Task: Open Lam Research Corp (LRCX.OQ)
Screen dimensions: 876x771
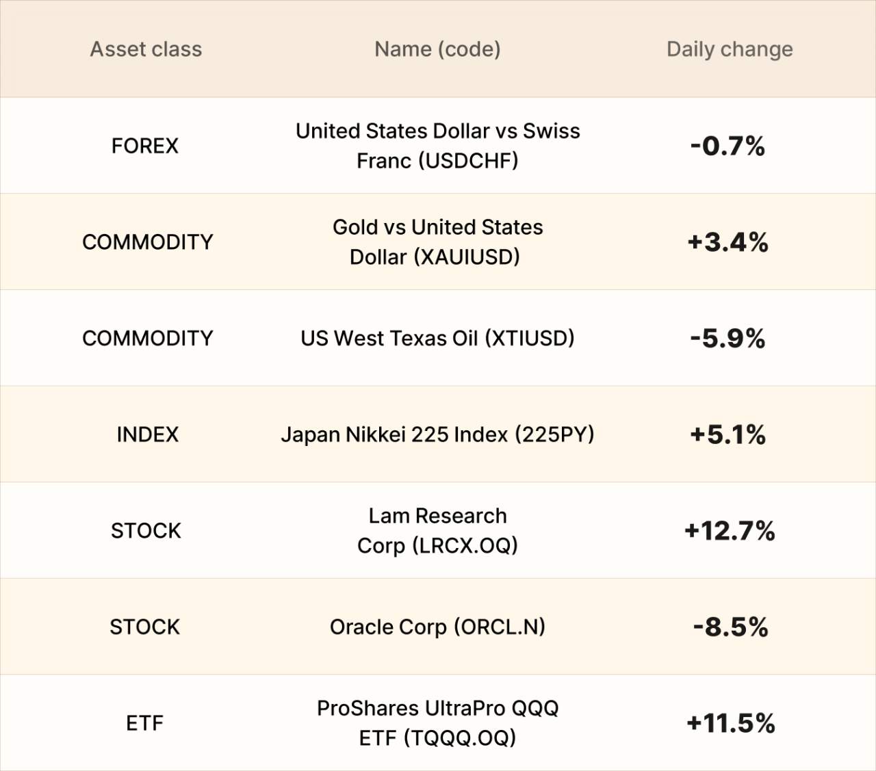Action: (x=438, y=531)
